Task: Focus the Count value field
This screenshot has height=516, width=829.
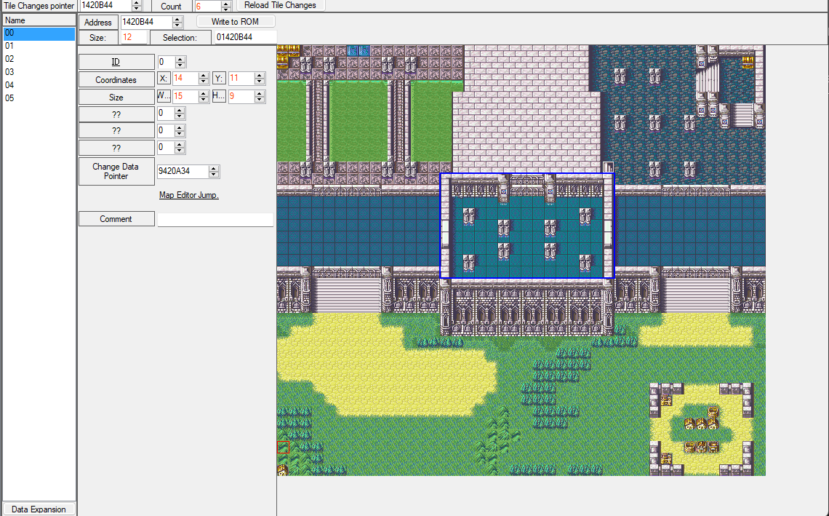Action: pos(207,7)
